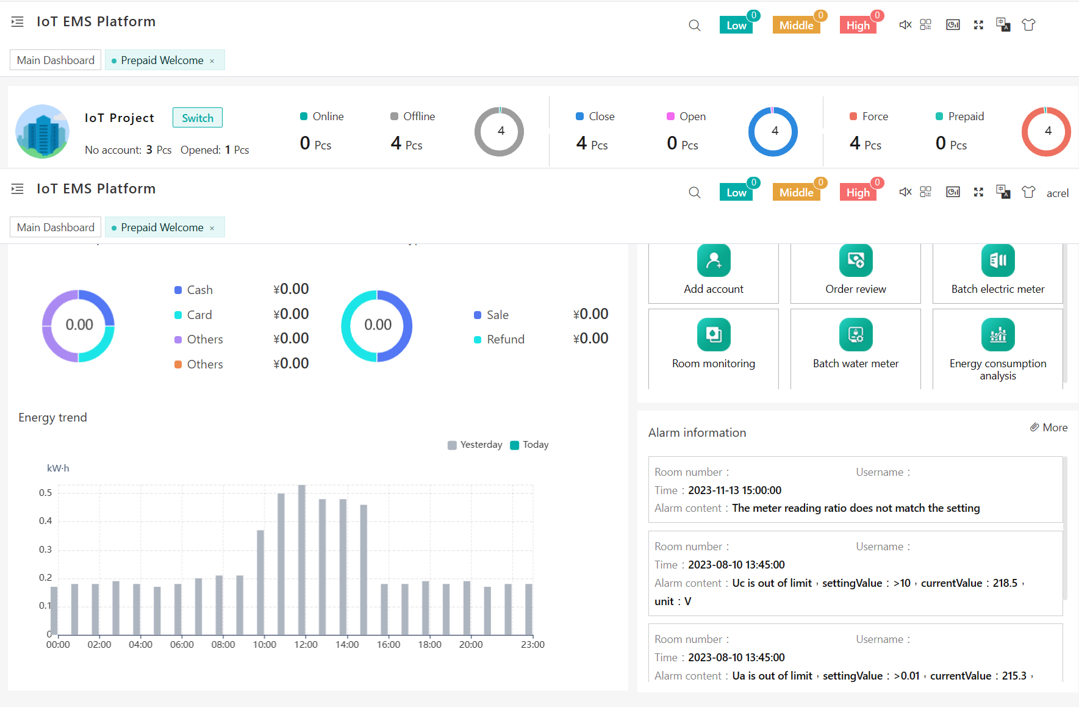Click the blue Close/Open donut chart

point(773,132)
